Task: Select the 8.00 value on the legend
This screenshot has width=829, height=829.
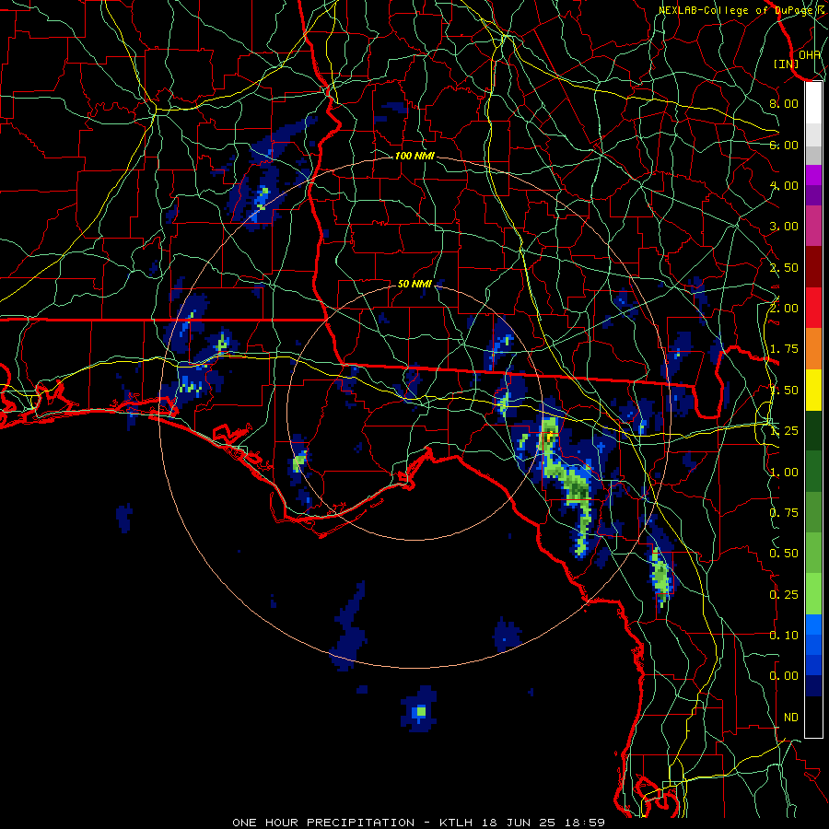Action: point(784,103)
